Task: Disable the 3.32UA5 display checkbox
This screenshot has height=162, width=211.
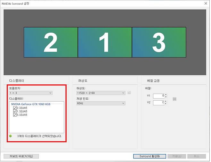Action: pyautogui.click(x=15, y=115)
